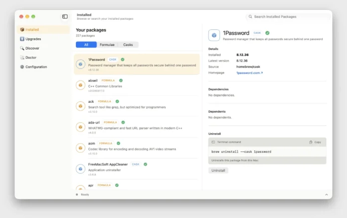Click the homebrew/cask source value
The height and width of the screenshot is (218, 347).
point(248,67)
